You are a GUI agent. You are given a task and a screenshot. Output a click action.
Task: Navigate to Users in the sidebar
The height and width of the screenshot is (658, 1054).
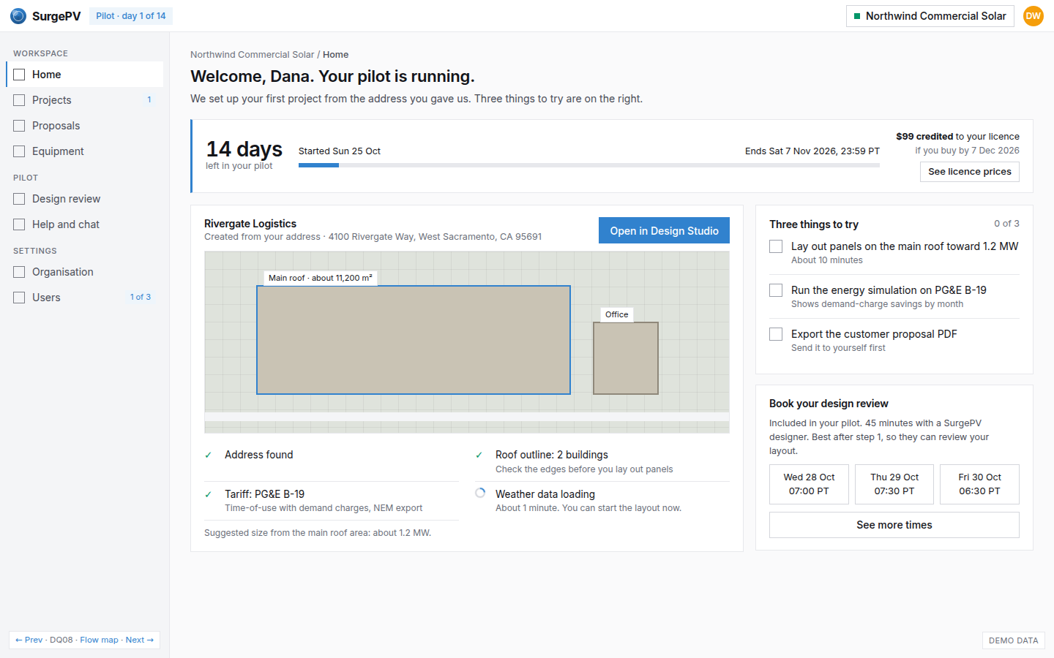tap(85, 298)
